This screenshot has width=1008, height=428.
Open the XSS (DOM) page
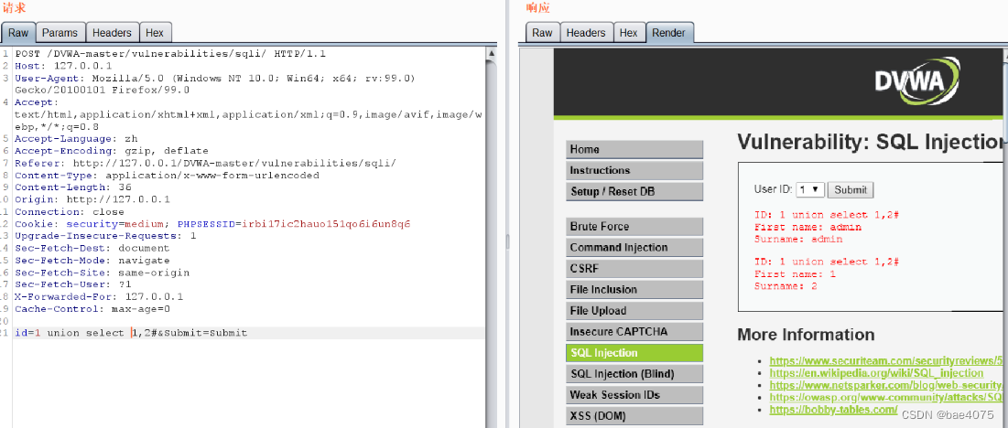pyautogui.click(x=634, y=416)
